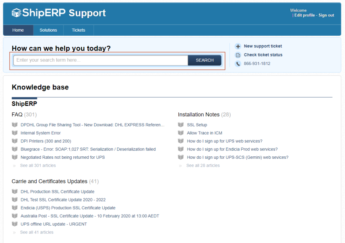The width and height of the screenshot is (345, 243).
Task: Click inside the search term input field
Action: (x=101, y=60)
